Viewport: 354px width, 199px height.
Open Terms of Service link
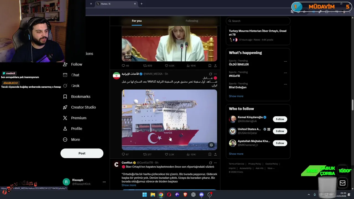click(x=236, y=164)
